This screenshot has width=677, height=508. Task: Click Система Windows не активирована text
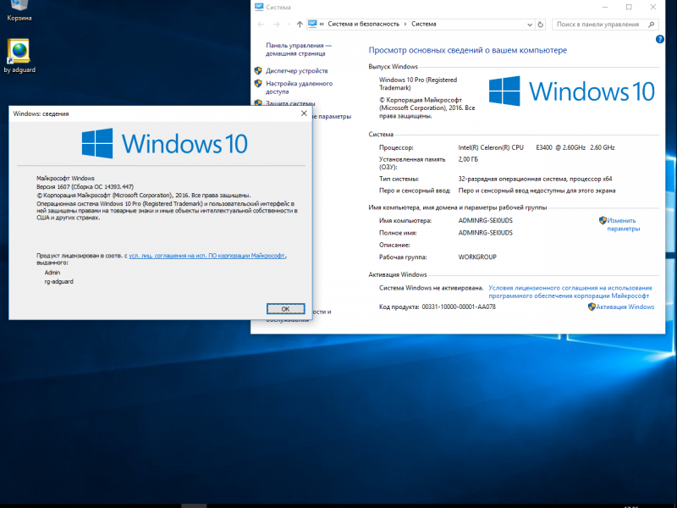coord(431,288)
